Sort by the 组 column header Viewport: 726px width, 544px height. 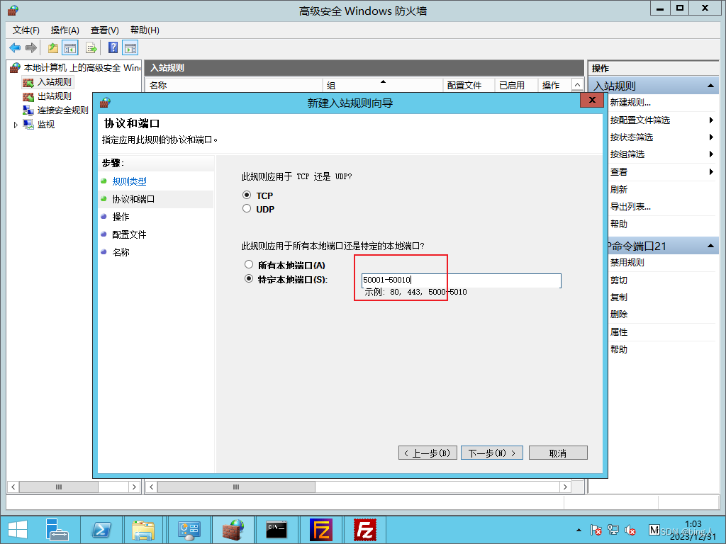click(x=382, y=85)
